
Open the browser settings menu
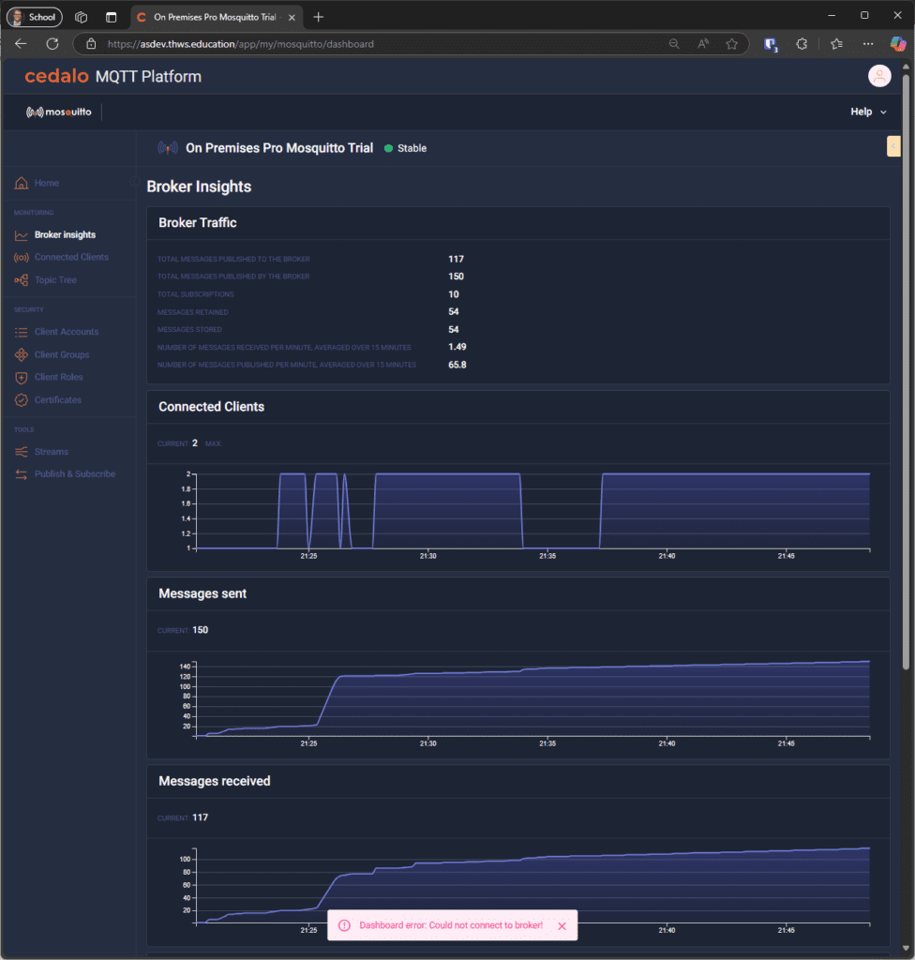pos(867,43)
